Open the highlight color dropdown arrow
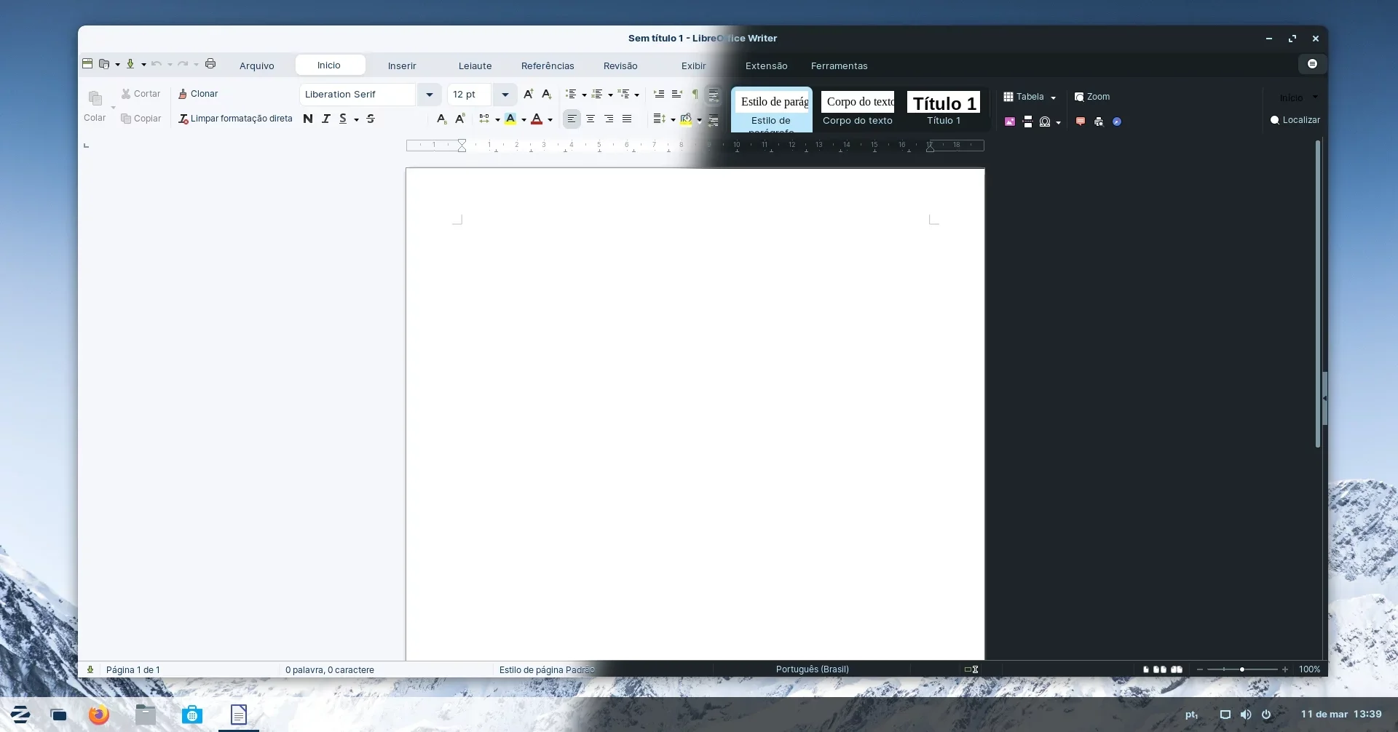This screenshot has height=732, width=1398. click(x=524, y=119)
